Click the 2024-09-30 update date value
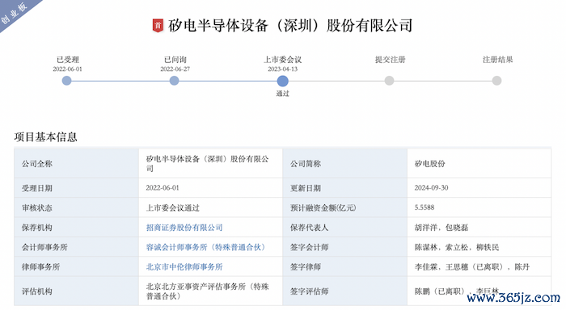This screenshot has width=566, height=310. (x=431, y=188)
